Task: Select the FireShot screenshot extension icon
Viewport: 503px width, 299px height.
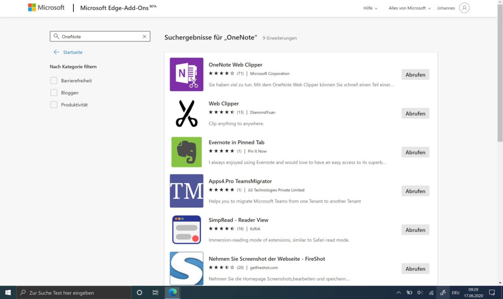Action: pyautogui.click(x=186, y=268)
